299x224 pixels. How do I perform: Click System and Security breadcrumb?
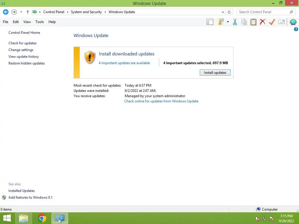(86, 12)
